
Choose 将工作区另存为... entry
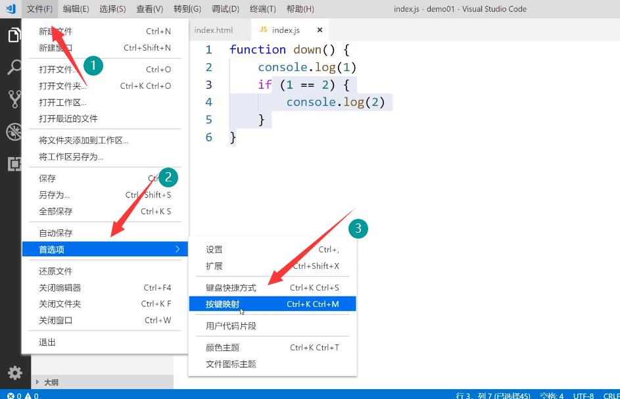pyautogui.click(x=105, y=157)
